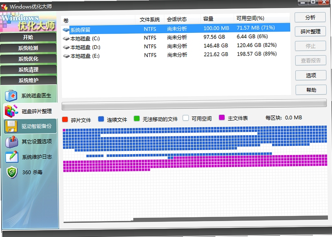Close the Windows优化大师 window
Image resolution: width=332 pixels, height=237 pixels.
coord(324,2)
